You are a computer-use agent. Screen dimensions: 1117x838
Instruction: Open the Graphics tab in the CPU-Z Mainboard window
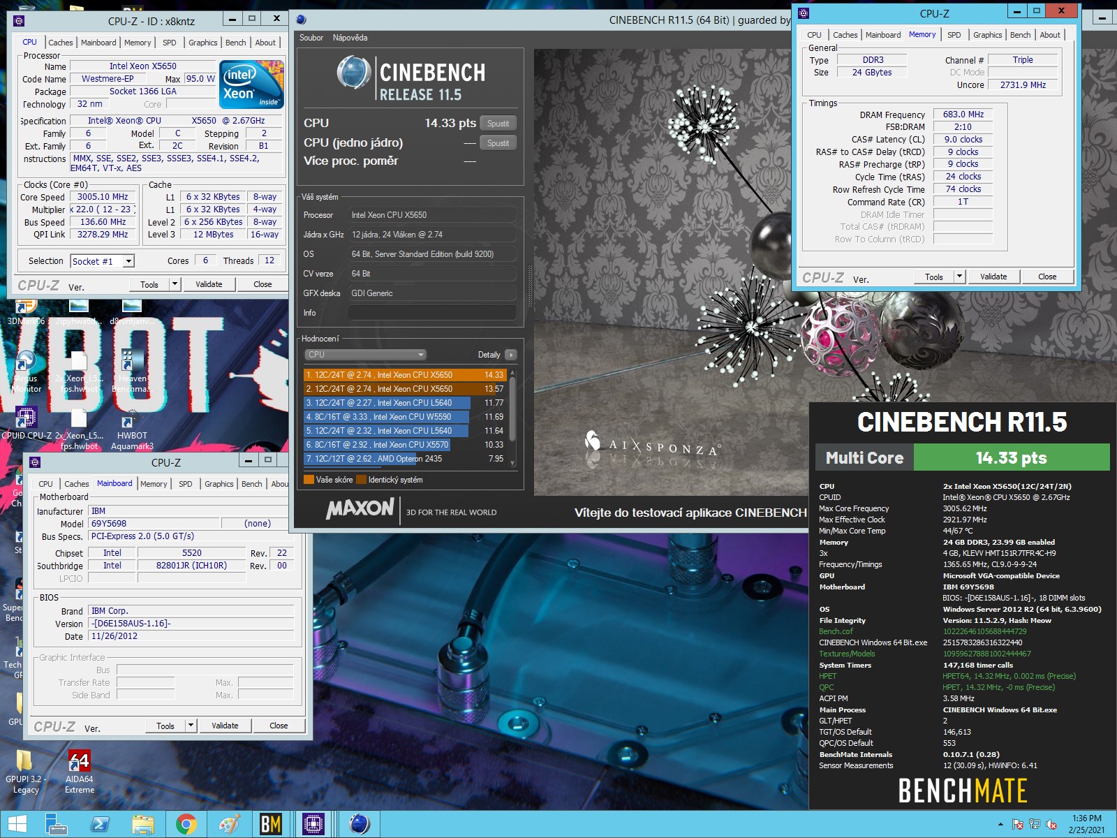click(219, 484)
